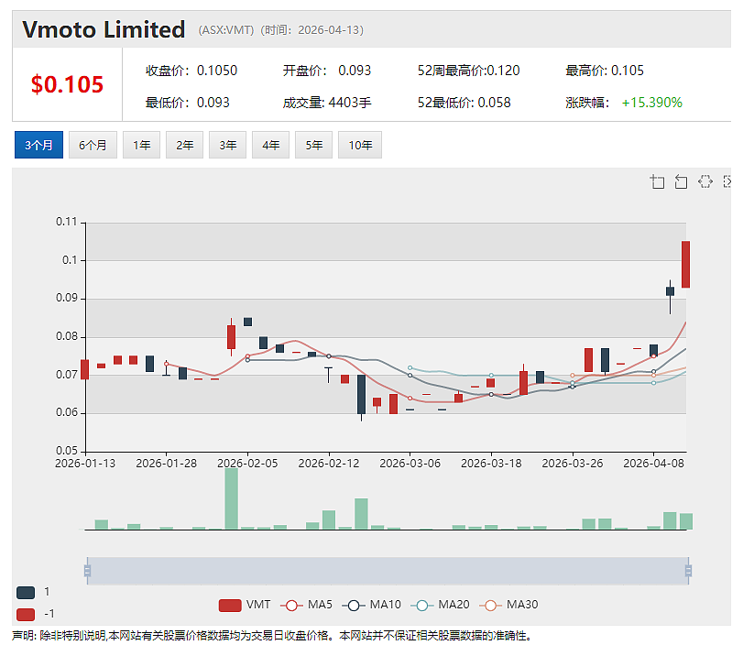This screenshot has width=743, height=656.
Task: Click the 2026-02-05 axis date label
Action: pyautogui.click(x=247, y=464)
